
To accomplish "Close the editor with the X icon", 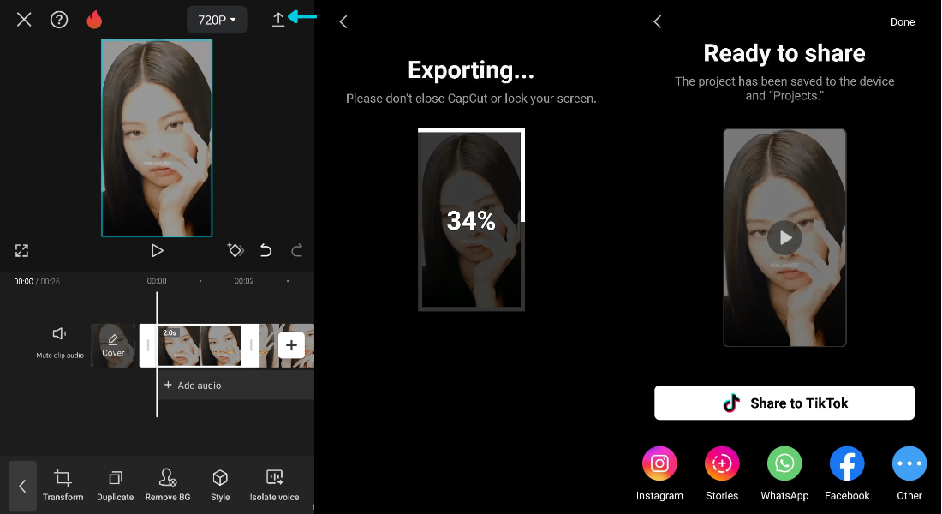I will click(24, 20).
